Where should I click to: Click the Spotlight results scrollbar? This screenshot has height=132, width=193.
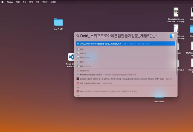click(x=176, y=58)
